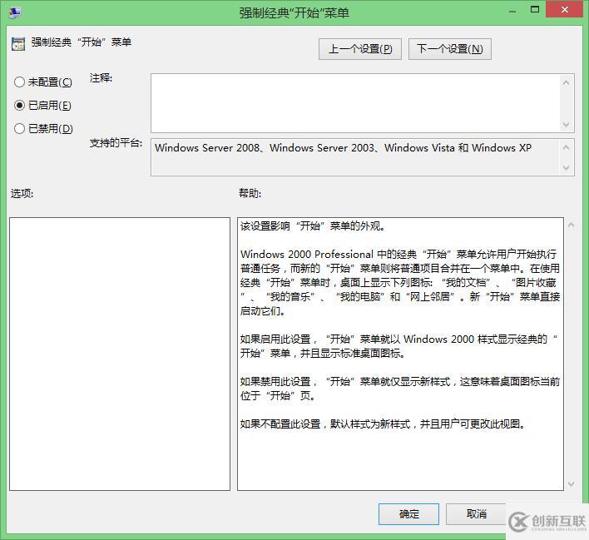Viewport: 589px width, 540px height.
Task: Click the help paragraph starting Windows 2000 Professional
Action: click(x=400, y=283)
